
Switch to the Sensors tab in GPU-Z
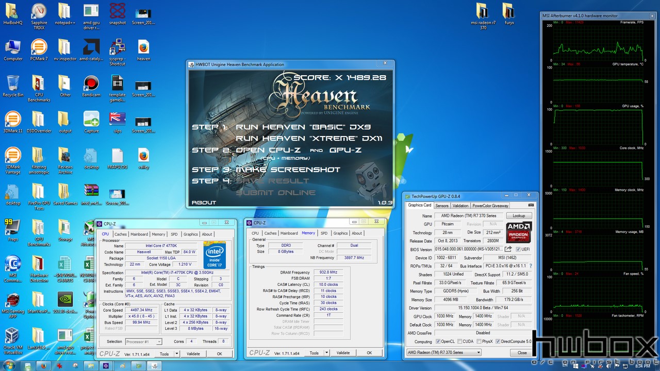(442, 206)
